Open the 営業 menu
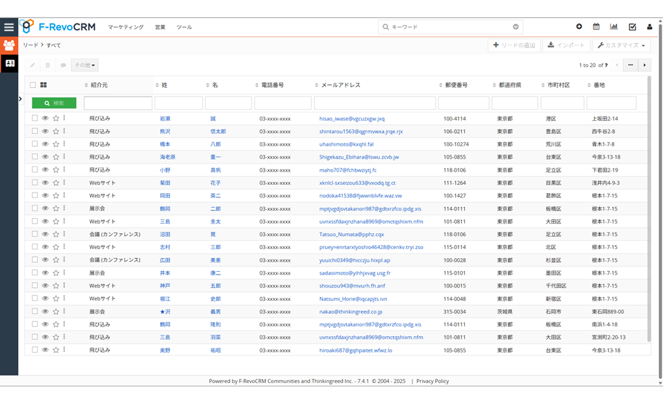The image size is (663, 414). point(160,27)
